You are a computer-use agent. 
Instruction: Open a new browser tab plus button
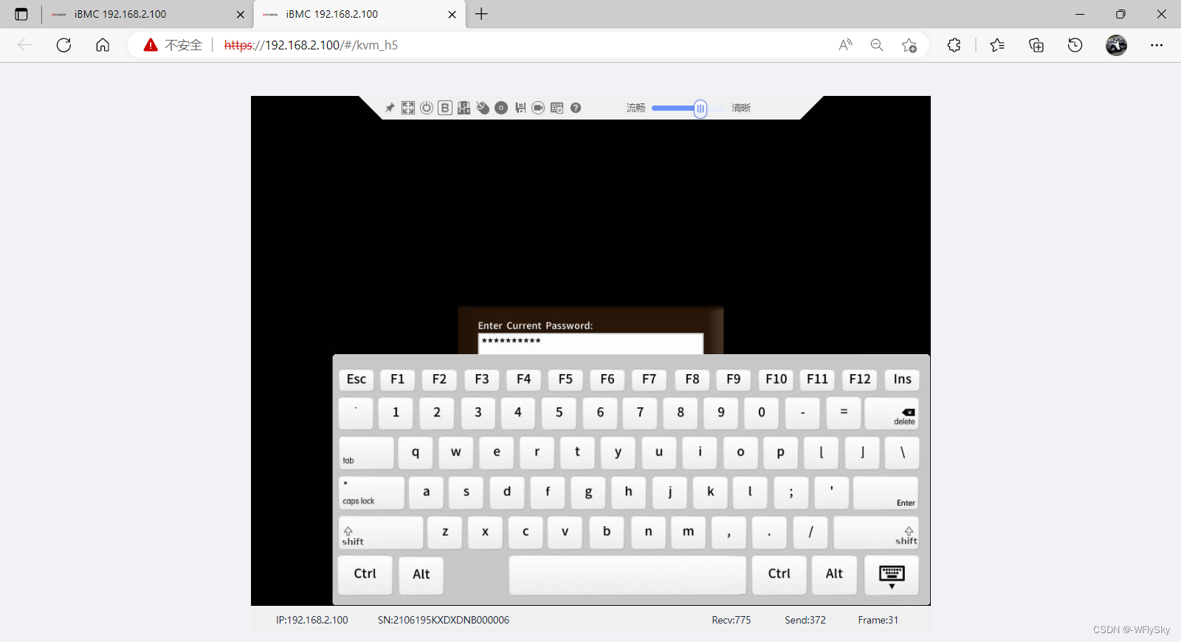(481, 14)
